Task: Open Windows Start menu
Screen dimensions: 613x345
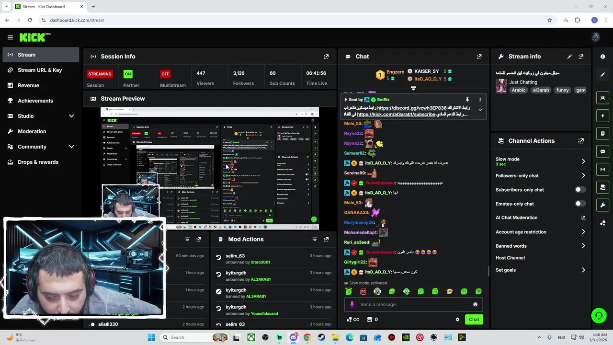Action: 151,337
